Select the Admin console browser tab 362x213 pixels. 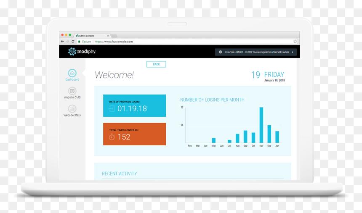(92, 36)
